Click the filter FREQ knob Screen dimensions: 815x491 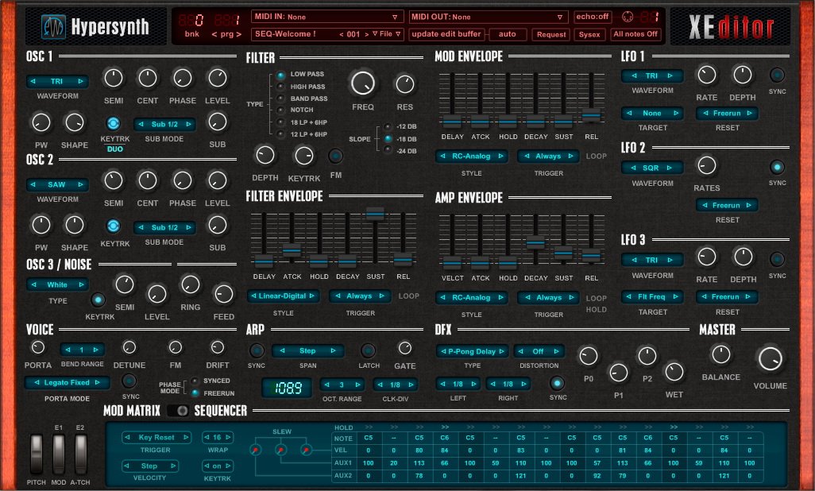(x=363, y=83)
